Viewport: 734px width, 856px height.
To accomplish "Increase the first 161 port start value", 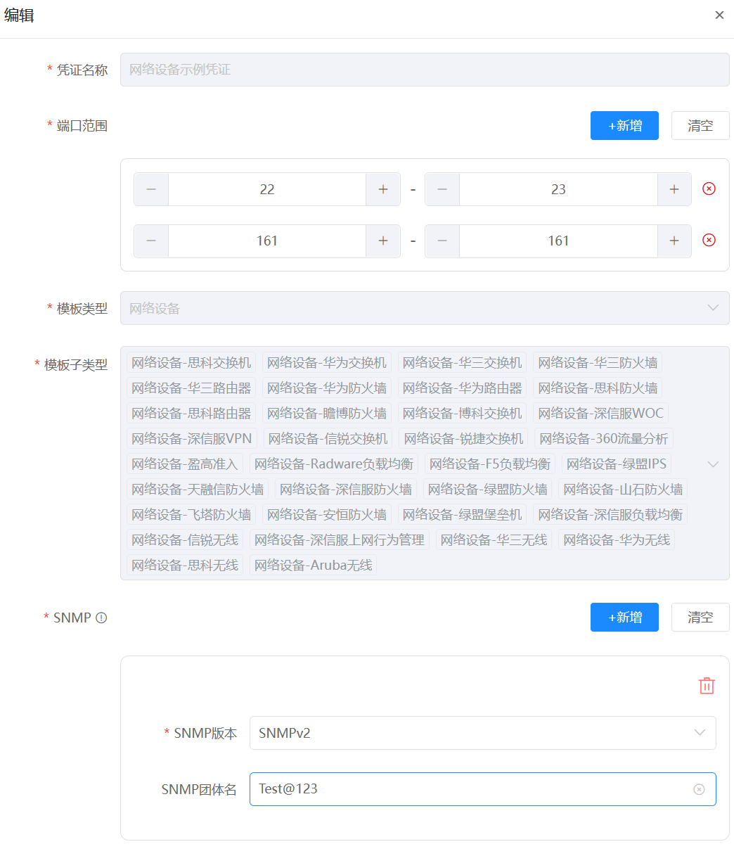I will tap(383, 241).
